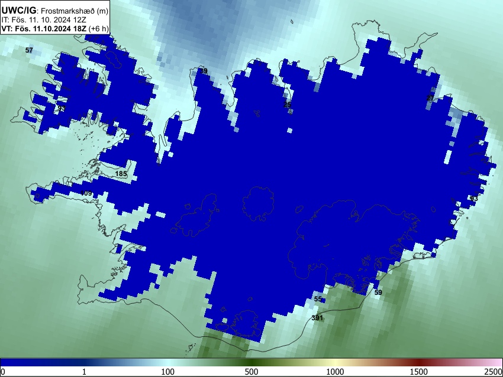Click the IT initial time line

(44, 20)
